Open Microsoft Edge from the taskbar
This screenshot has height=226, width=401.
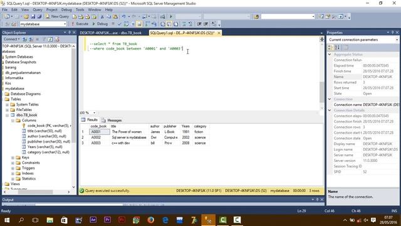tap(165, 220)
